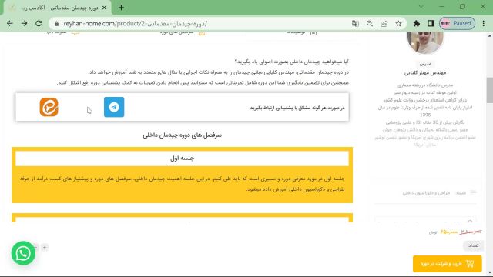
Task: Click the مدرس label under photo
Action: click(x=425, y=64)
